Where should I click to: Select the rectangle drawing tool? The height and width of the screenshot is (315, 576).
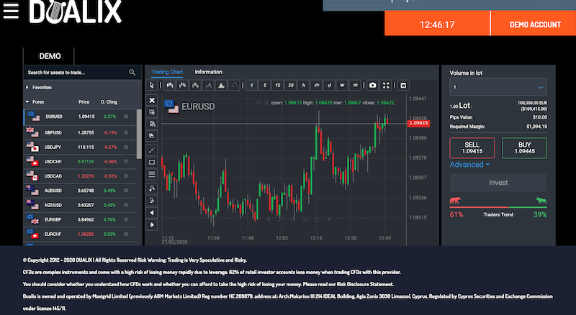tap(152, 162)
